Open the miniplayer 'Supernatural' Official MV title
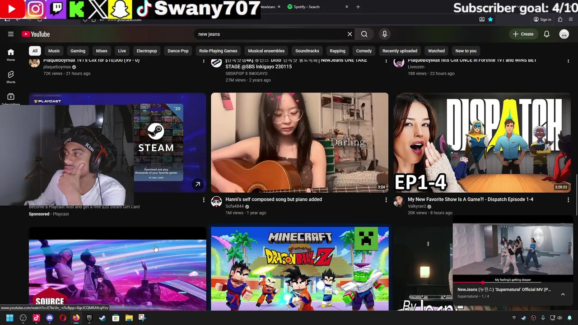Screen dimensions: 578x325 (504, 289)
